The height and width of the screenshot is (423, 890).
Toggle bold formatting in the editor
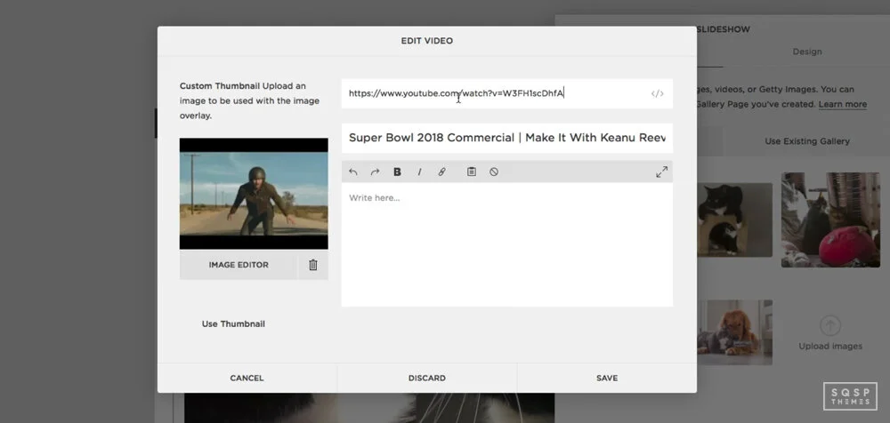(x=397, y=172)
